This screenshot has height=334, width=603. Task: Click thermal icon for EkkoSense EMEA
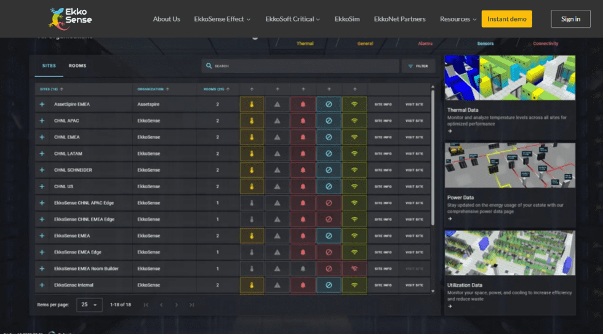(252, 236)
